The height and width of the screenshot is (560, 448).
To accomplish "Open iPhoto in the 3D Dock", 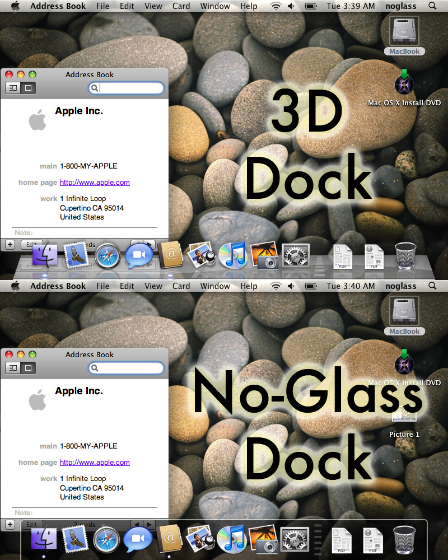I will [x=265, y=255].
